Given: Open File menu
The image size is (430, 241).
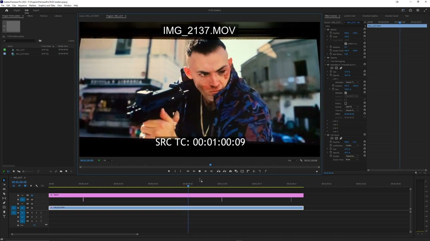Looking at the screenshot, I should click(3, 5).
